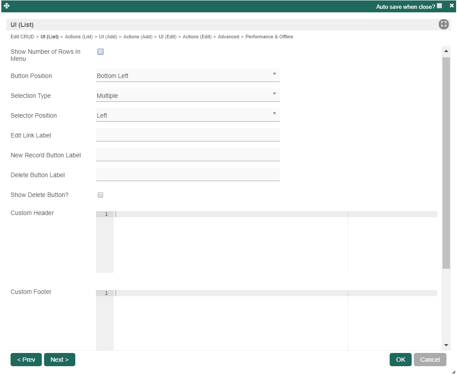Switch to Performance & Offline step
The image size is (457, 375).
click(269, 37)
